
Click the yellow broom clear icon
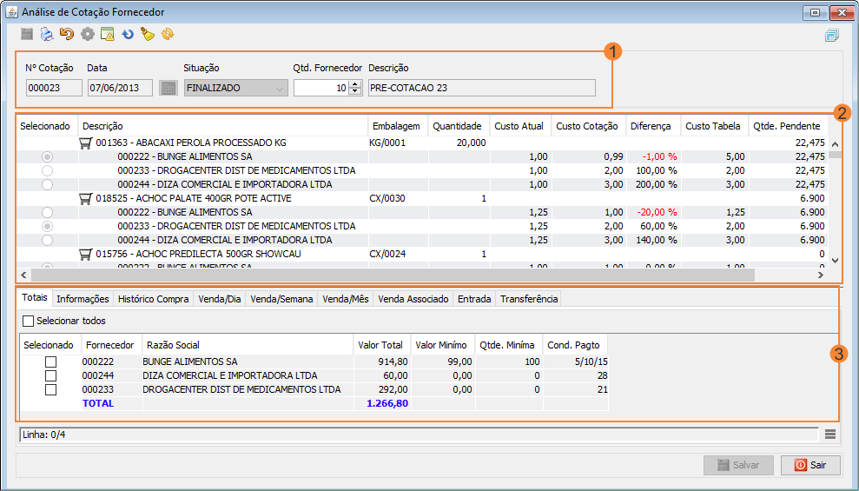(x=148, y=34)
